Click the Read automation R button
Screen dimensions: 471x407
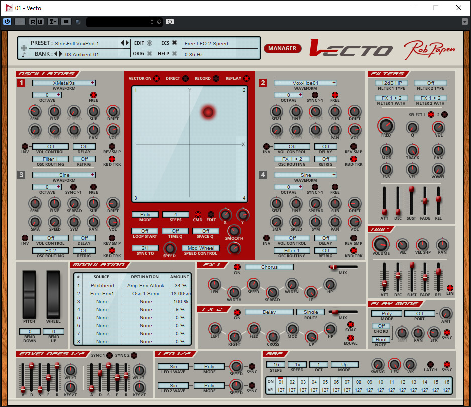tap(33, 21)
